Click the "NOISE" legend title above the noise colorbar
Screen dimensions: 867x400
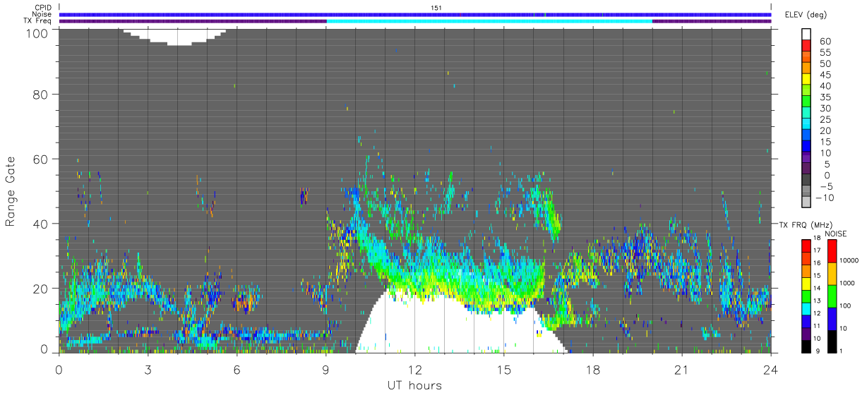[x=837, y=234]
